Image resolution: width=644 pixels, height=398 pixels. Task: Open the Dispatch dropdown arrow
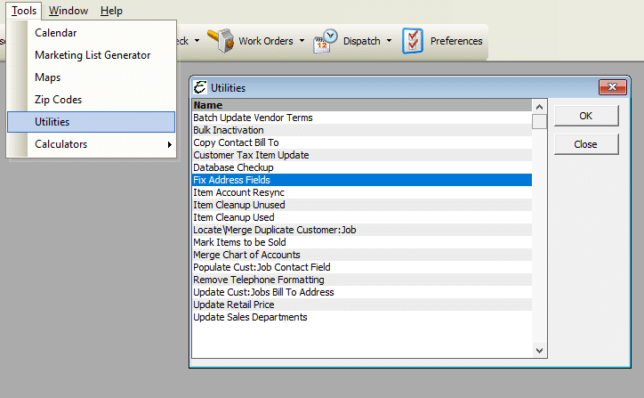[x=389, y=41]
